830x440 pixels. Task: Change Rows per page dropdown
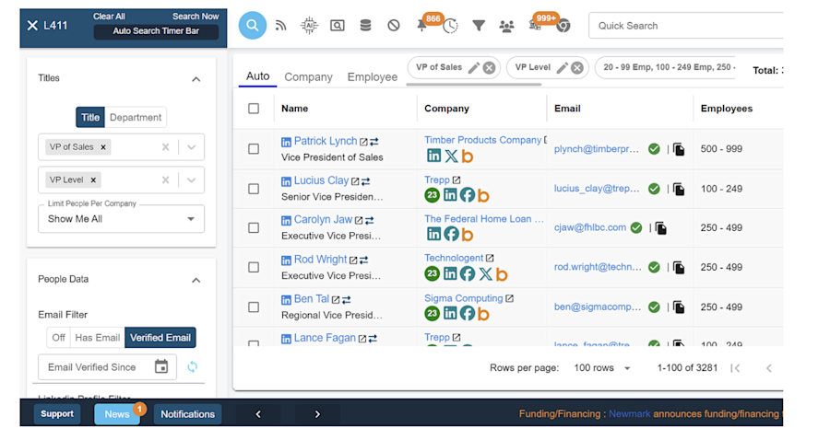coord(602,368)
